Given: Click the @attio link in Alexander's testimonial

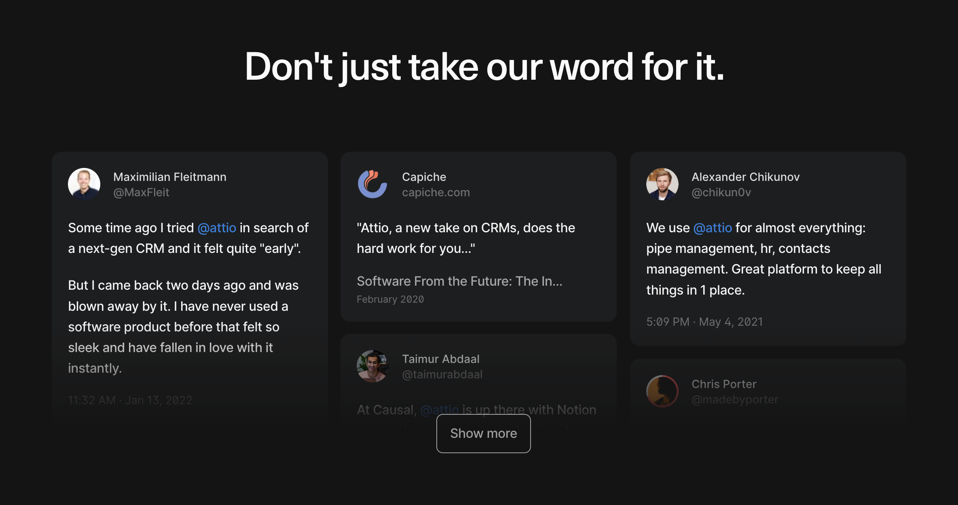Looking at the screenshot, I should [712, 228].
